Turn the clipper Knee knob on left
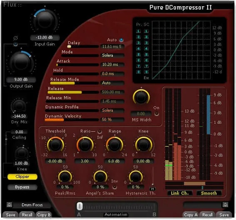The height and width of the screenshot is (220, 236). coord(22,153)
